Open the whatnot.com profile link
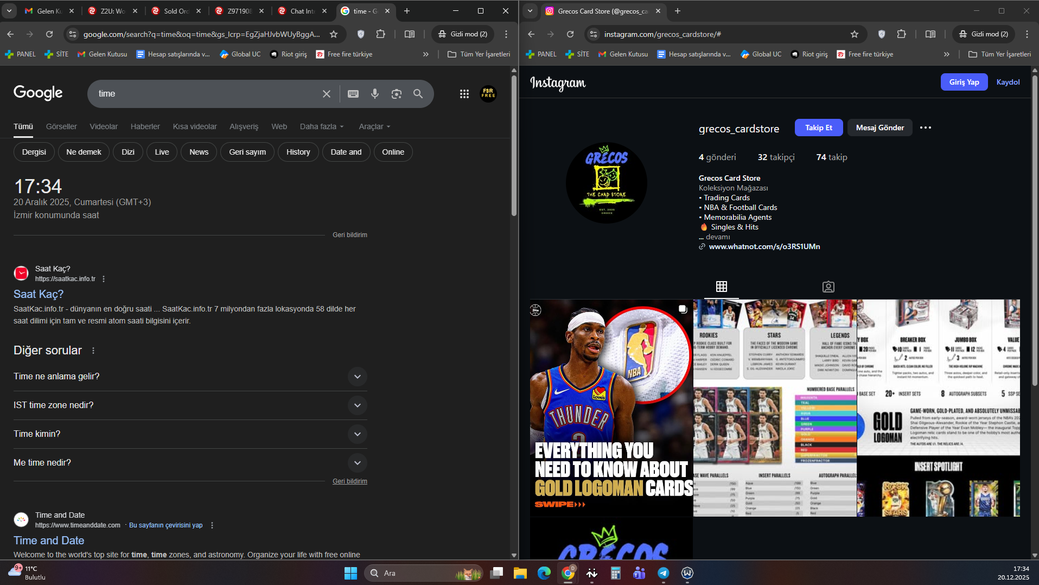This screenshot has width=1039, height=585. (x=764, y=246)
